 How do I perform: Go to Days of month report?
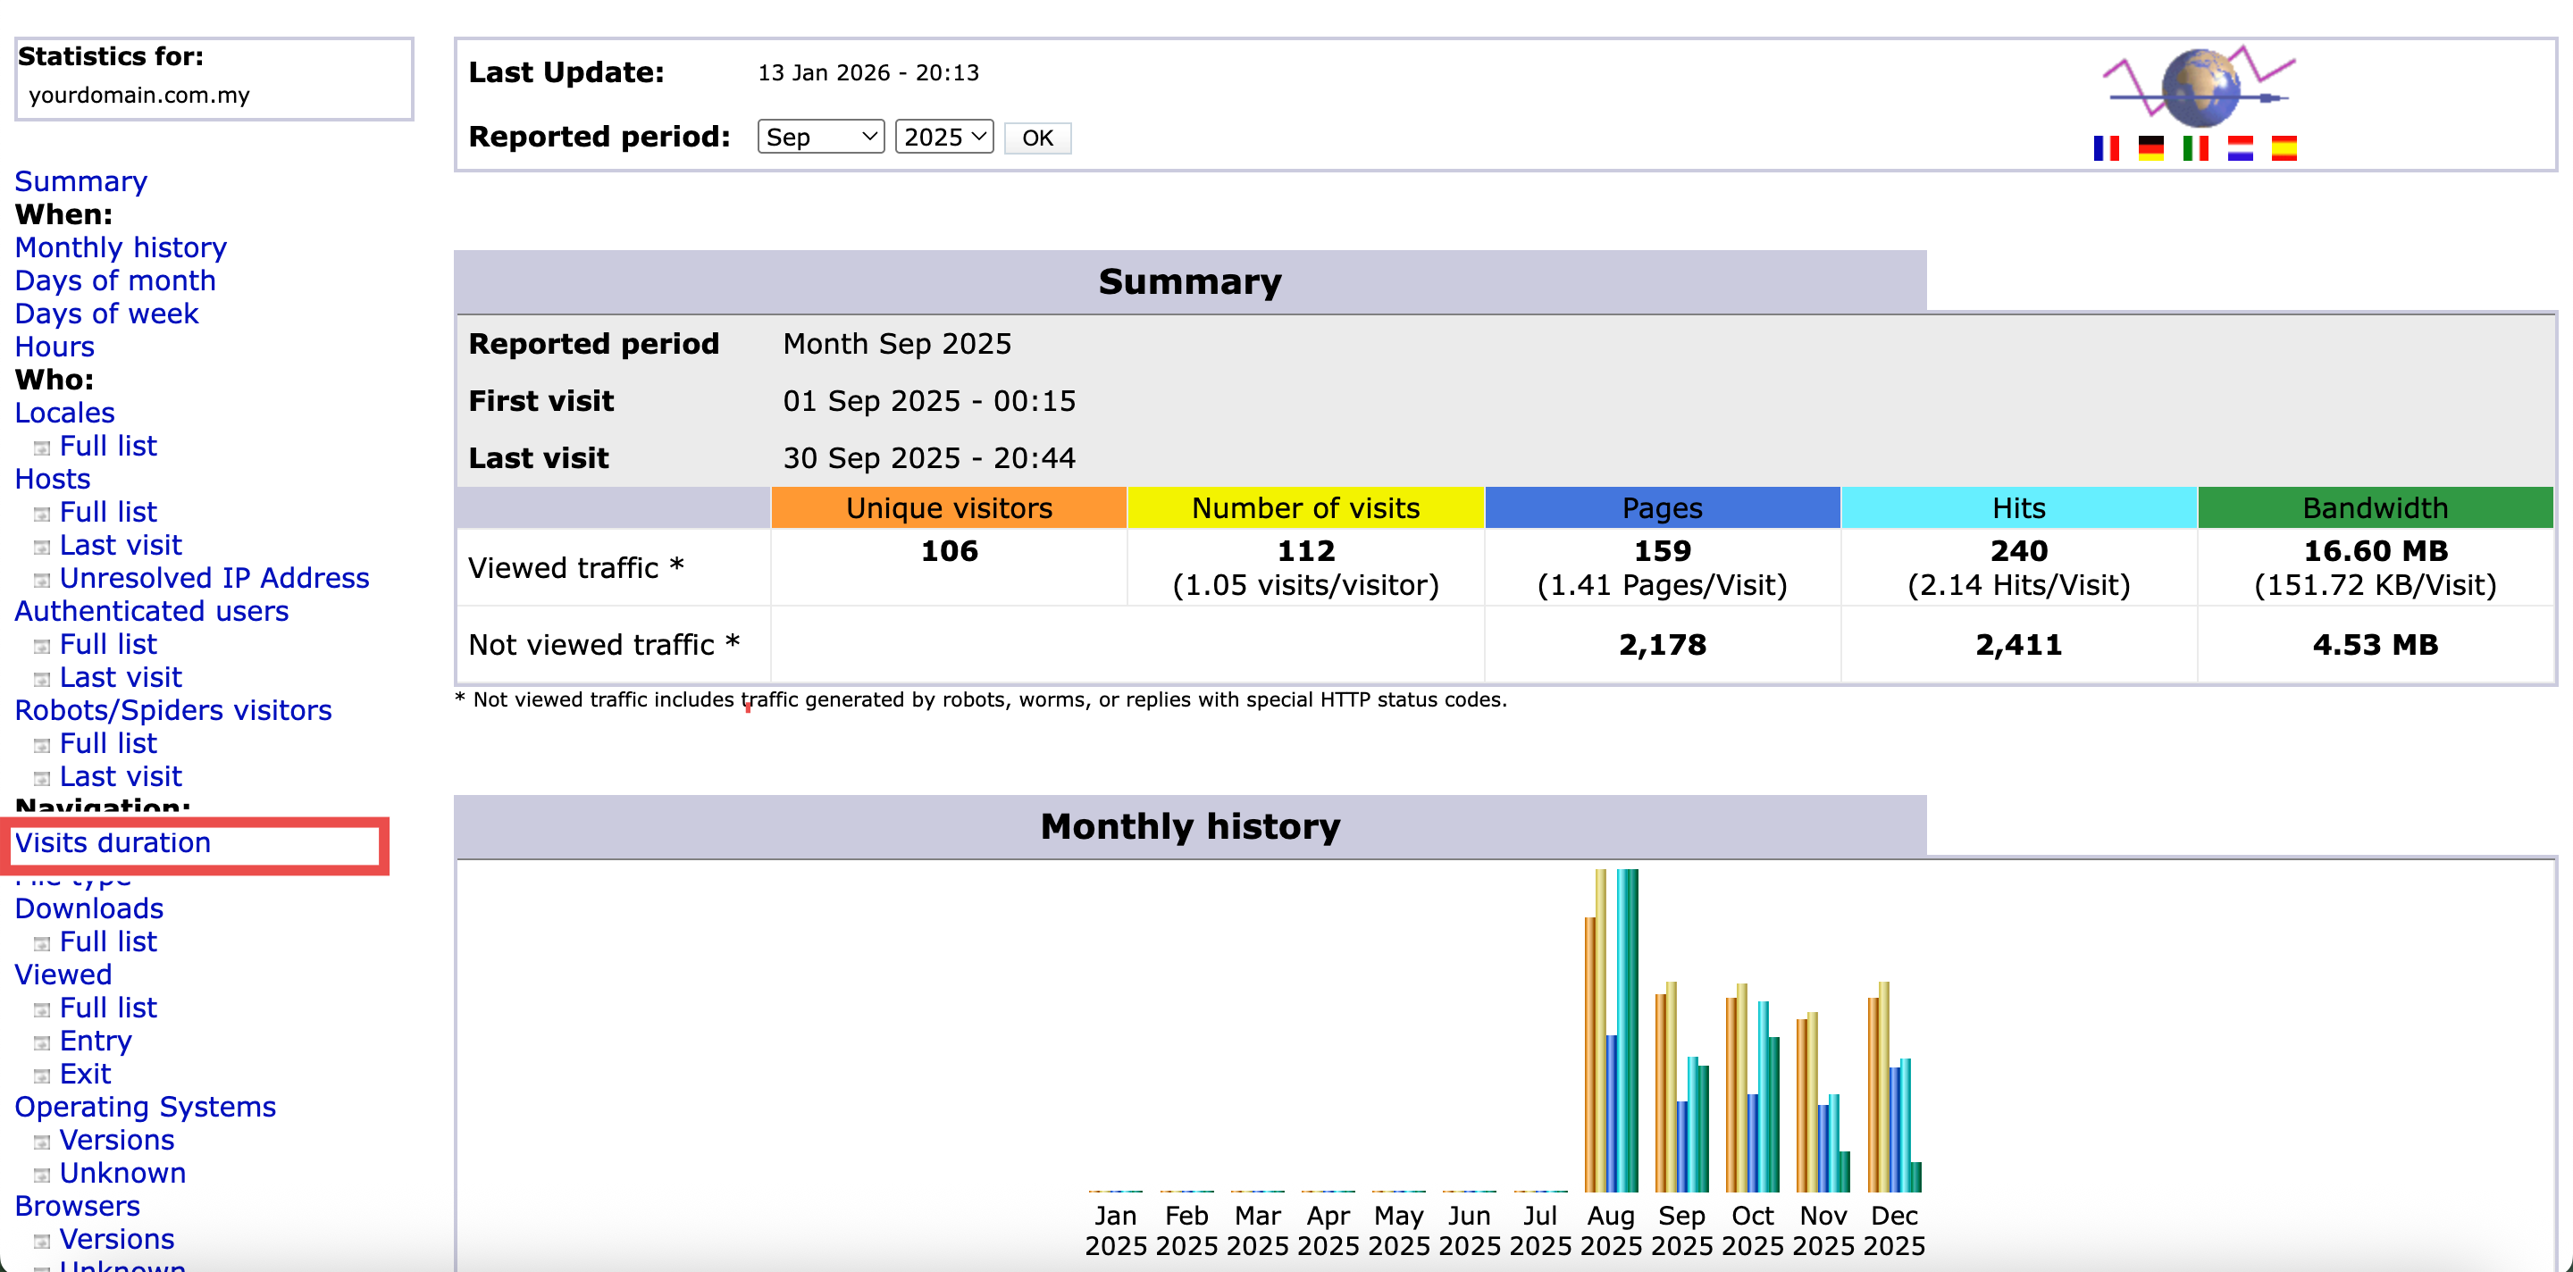(115, 280)
